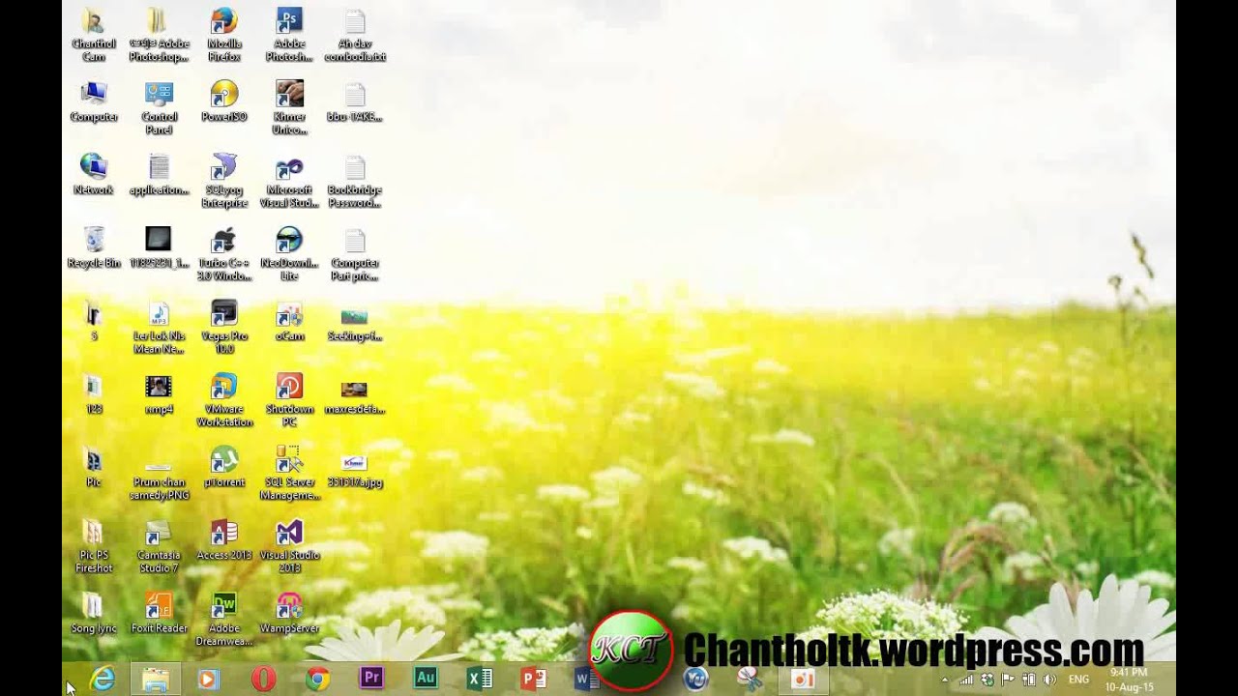Select the folder named 123
1238x696 pixels.
click(94, 393)
